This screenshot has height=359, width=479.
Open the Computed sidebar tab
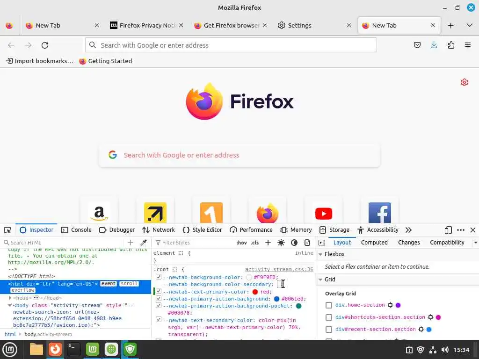click(x=374, y=243)
